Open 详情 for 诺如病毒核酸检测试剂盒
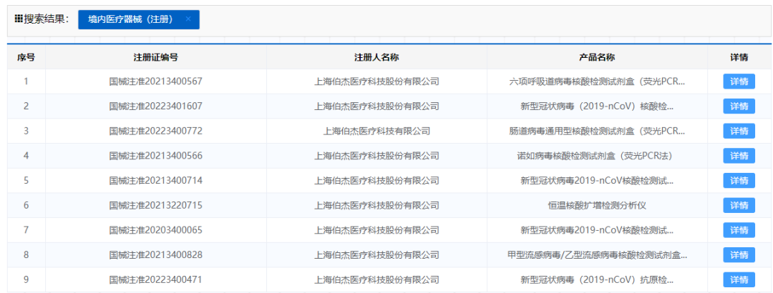The image size is (773, 293). click(739, 156)
